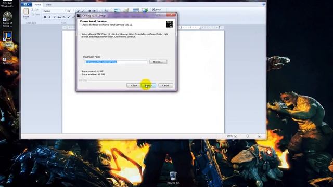Insert an object in WordPad
Screen dimensions: 333x187
pos(145,10)
